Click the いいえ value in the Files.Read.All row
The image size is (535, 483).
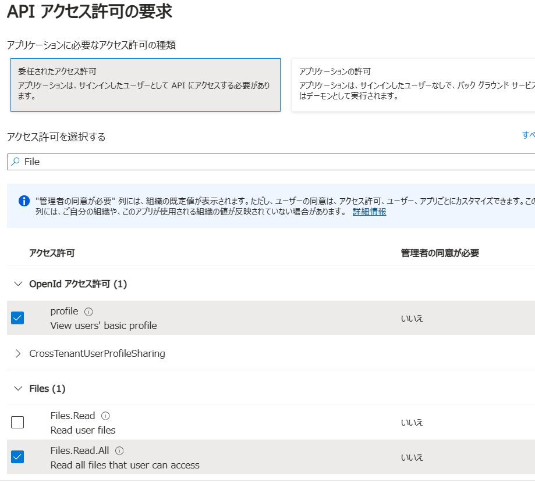coord(412,457)
